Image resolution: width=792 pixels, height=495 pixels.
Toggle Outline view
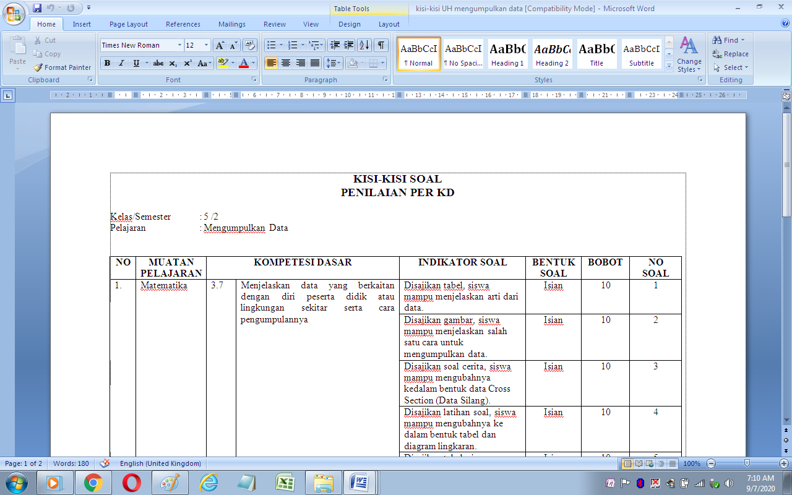(661, 463)
